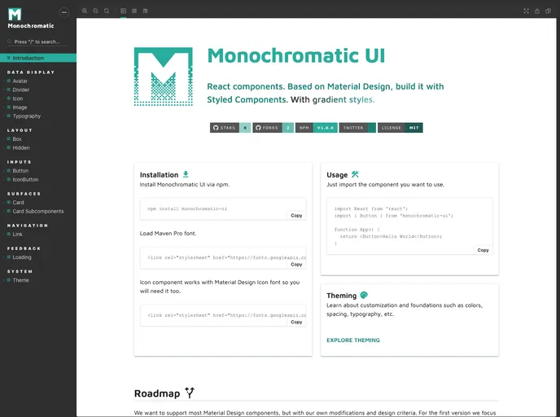
Task: Click the NPM v1.0.0 badge
Action: [317, 128]
